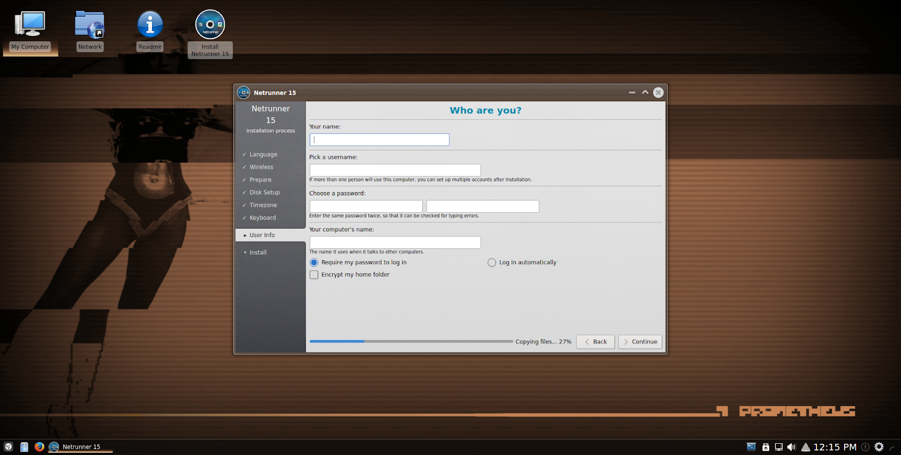Viewport: 901px width, 455px height.
Task: Click the 'Who are you?' heading
Action: 485,110
